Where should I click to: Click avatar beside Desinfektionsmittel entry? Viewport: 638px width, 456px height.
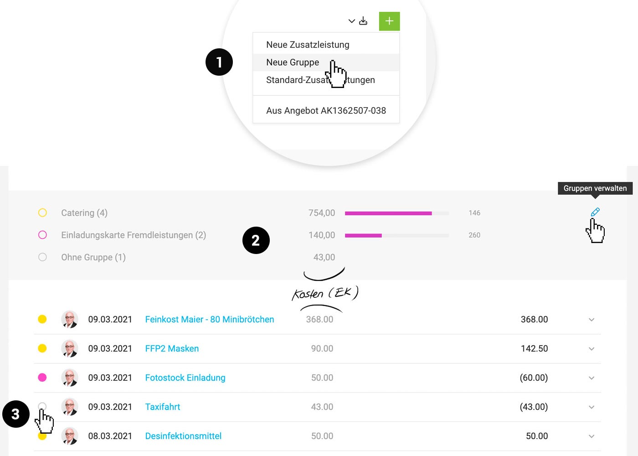[70, 436]
